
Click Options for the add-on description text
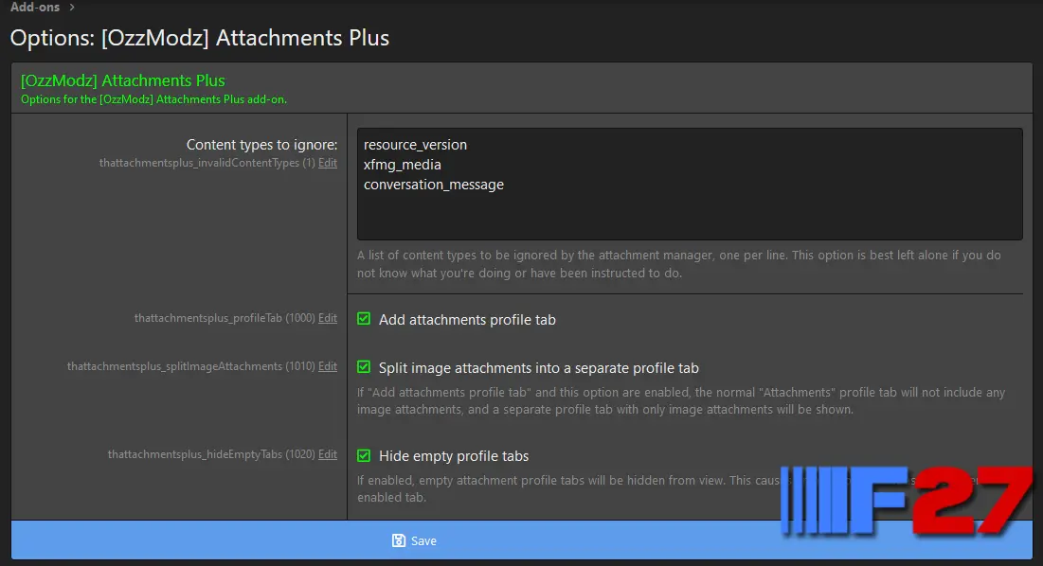coord(153,99)
